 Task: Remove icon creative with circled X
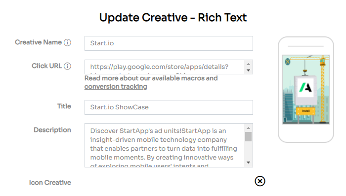pyautogui.click(x=260, y=181)
